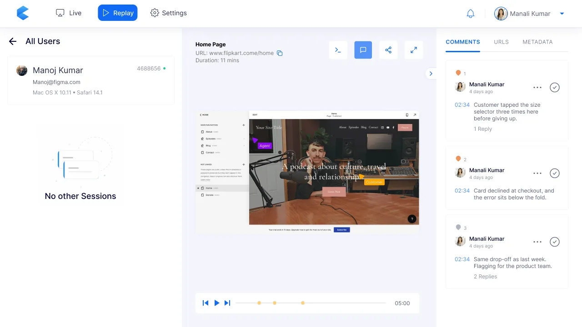This screenshot has height=327, width=582.
Task: Jump to 02:34 in the size selector comment
Action: (x=462, y=105)
